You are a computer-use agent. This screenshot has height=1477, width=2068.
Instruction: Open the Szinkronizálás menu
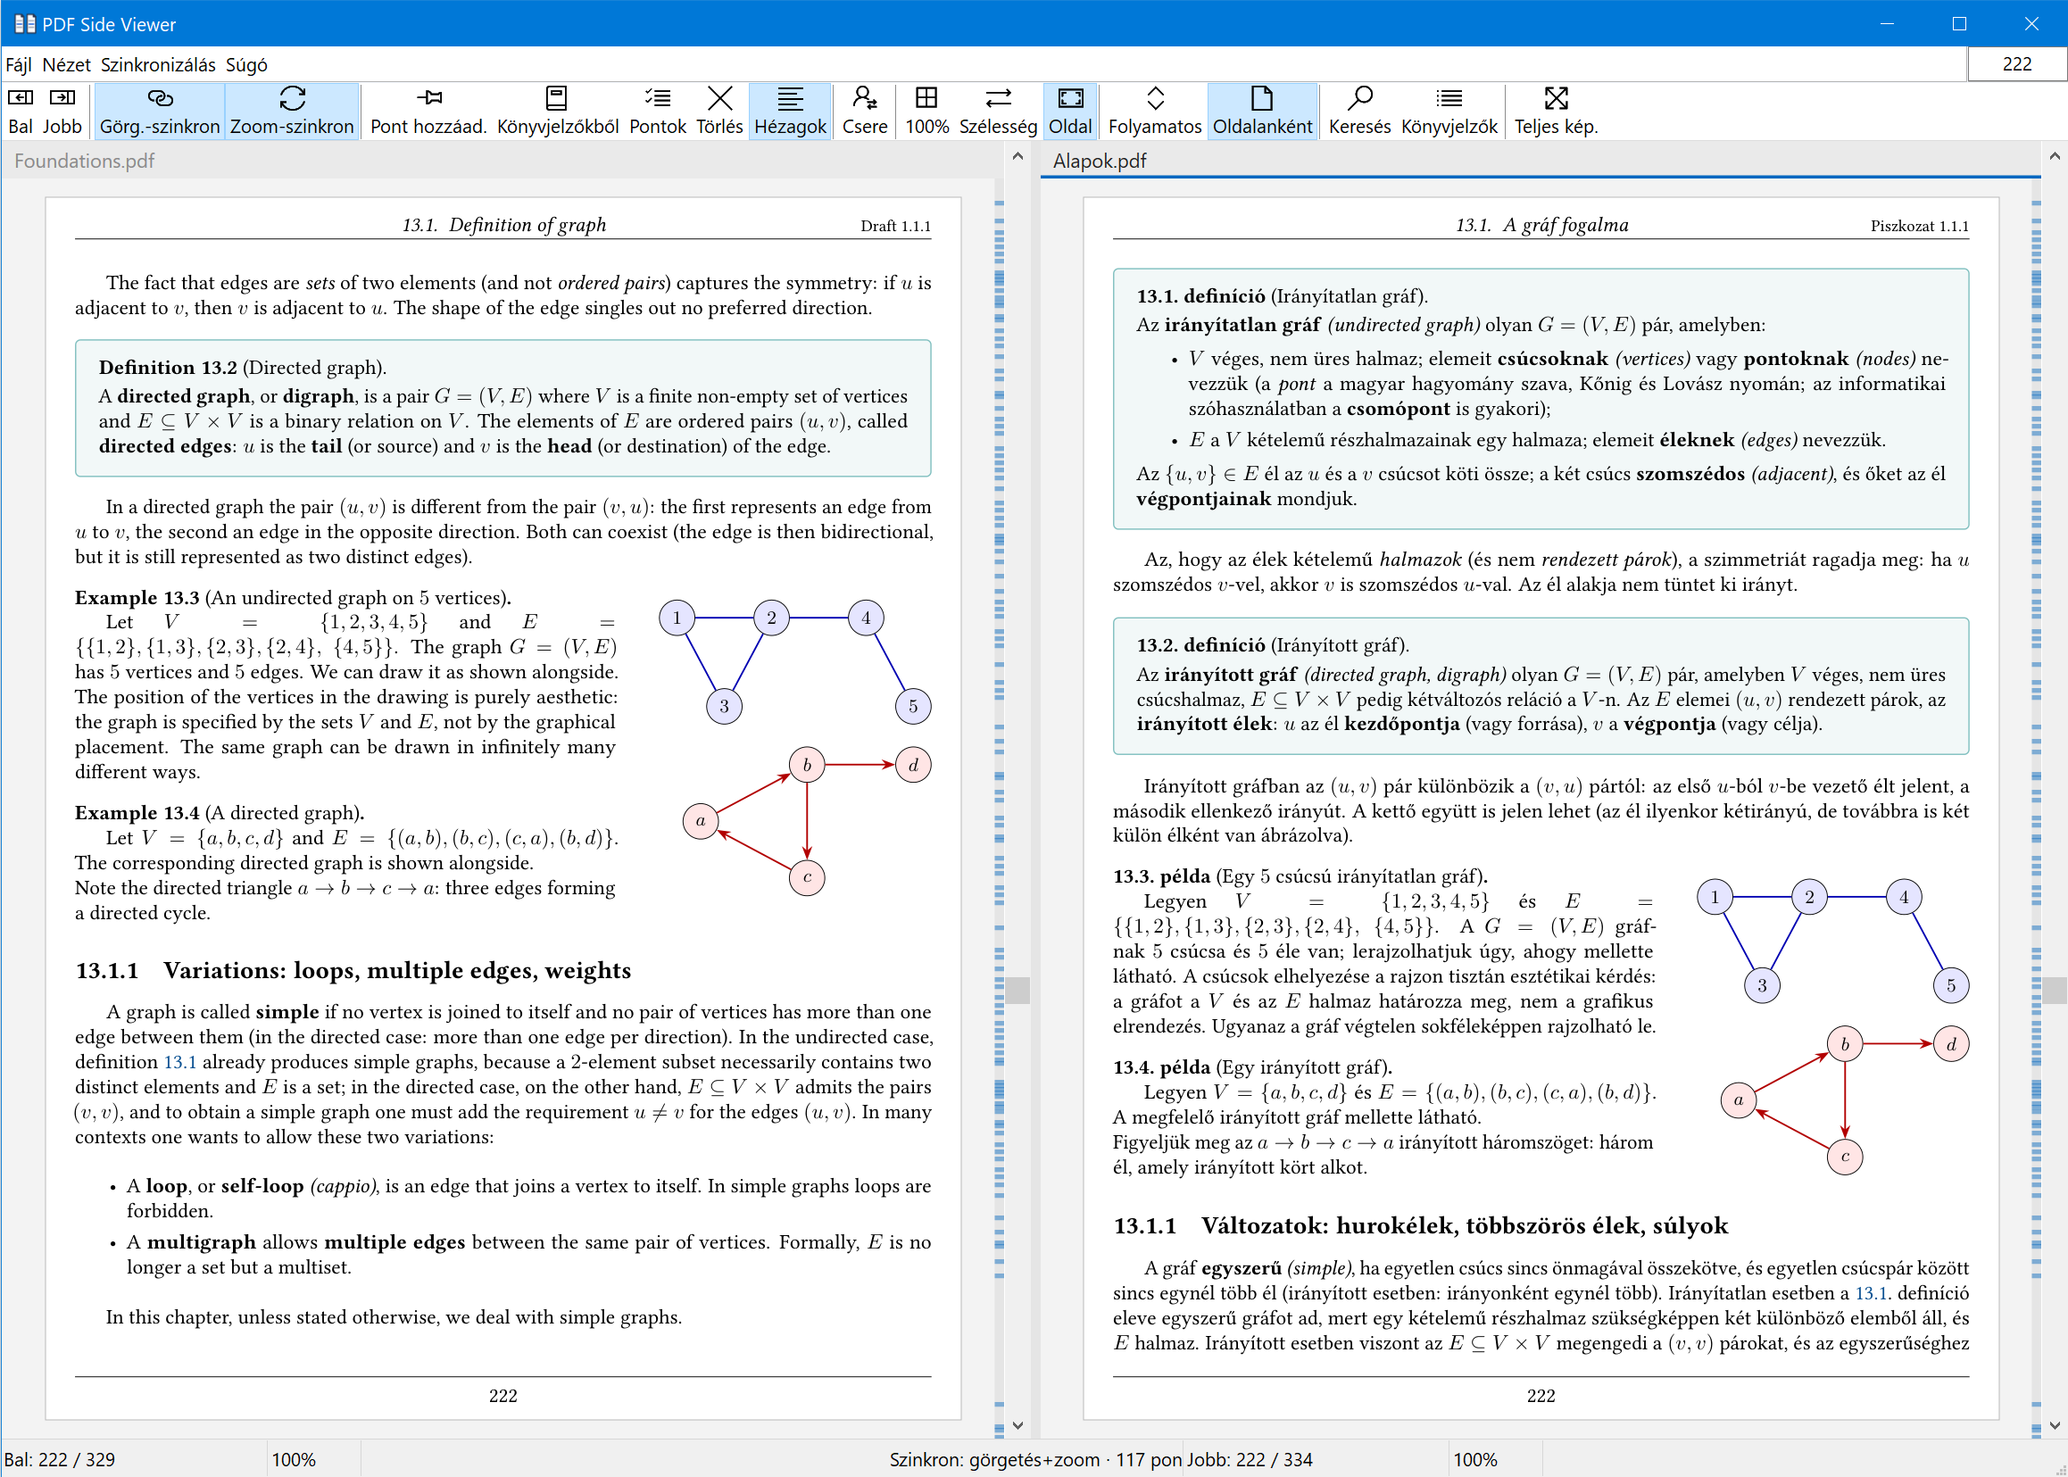tap(158, 64)
